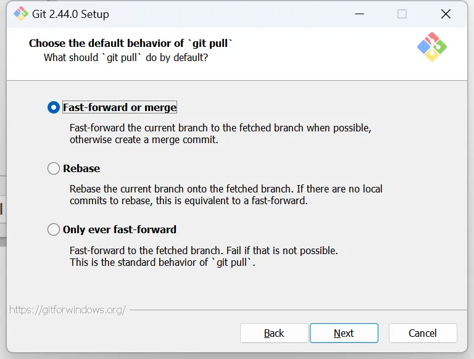Click the large Git logo in the header
This screenshot has height=359, width=474.
click(432, 47)
